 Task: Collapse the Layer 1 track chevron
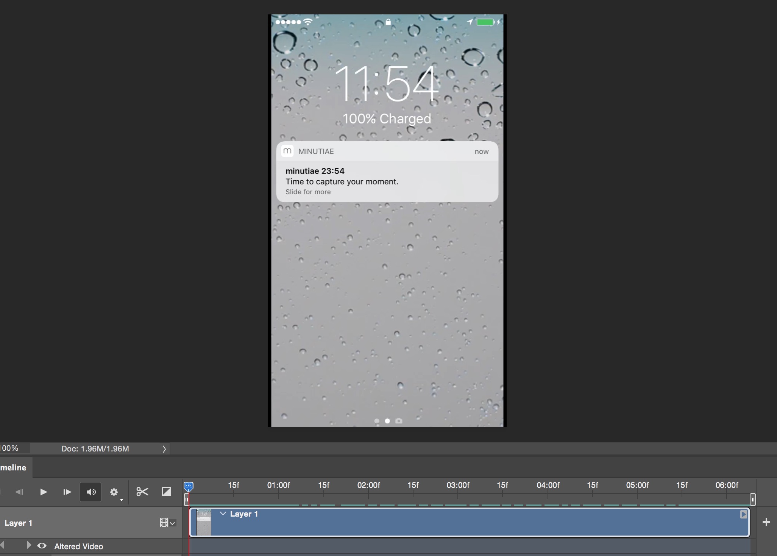coord(223,514)
